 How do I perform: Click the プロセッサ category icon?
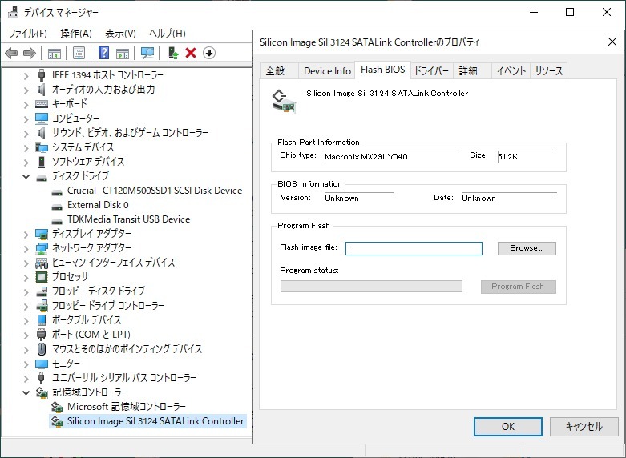coord(42,276)
